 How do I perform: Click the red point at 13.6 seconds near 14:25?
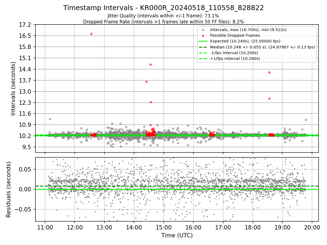(146, 82)
